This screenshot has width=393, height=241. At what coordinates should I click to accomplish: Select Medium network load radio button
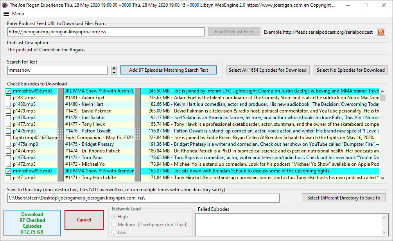(x=114, y=225)
